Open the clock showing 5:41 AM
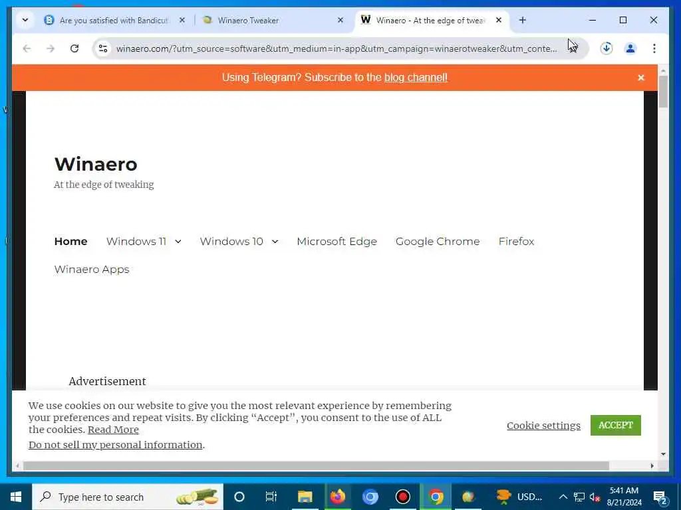The width and height of the screenshot is (681, 510). click(624, 497)
